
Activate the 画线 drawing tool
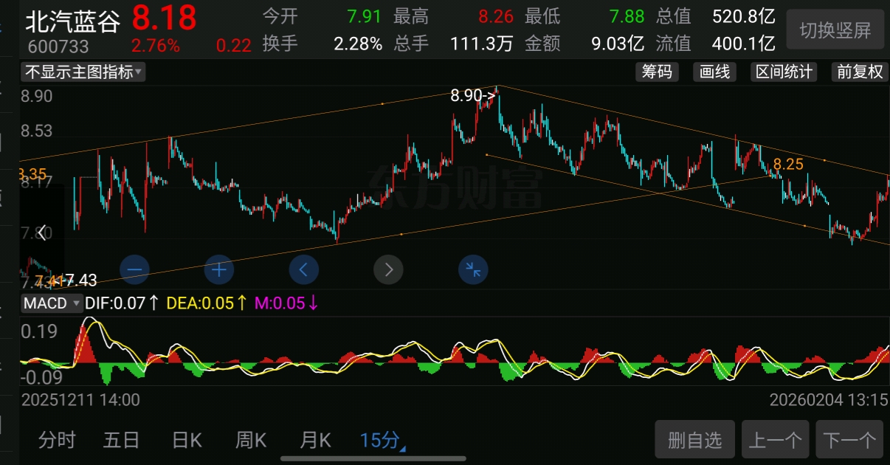coord(714,72)
